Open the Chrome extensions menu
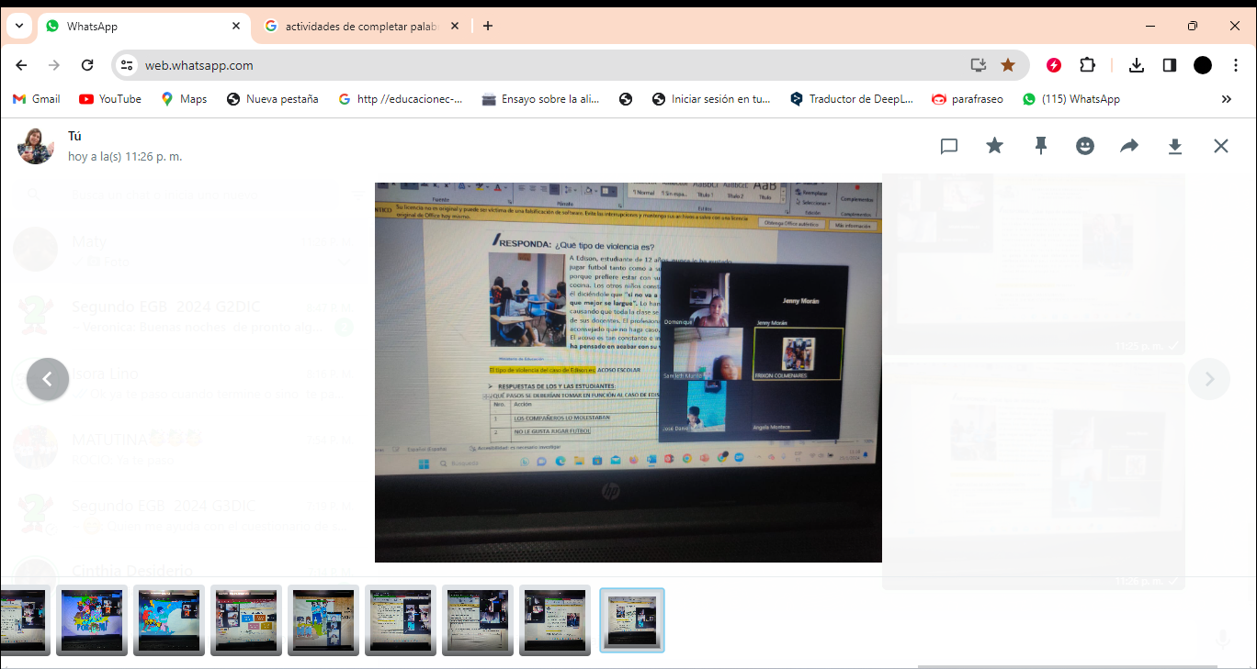 (1087, 65)
